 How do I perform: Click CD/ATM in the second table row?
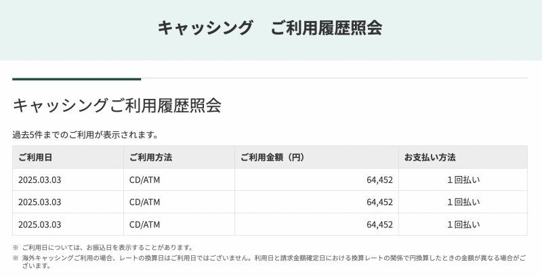point(144,202)
